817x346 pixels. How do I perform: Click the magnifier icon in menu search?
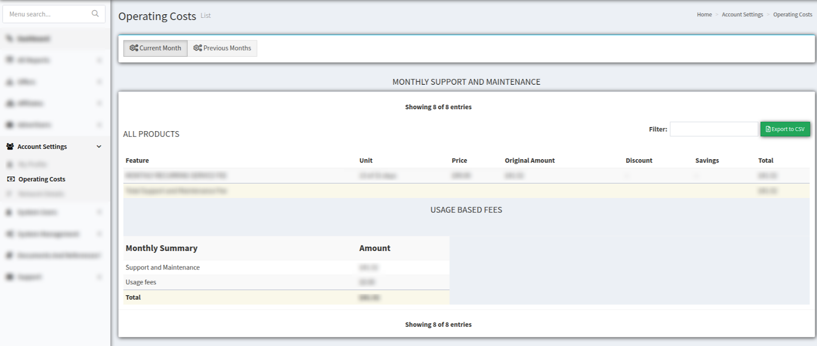[95, 14]
